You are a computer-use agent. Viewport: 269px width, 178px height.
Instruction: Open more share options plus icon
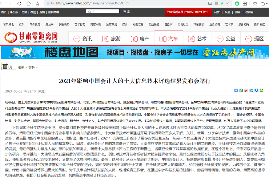tap(236, 90)
